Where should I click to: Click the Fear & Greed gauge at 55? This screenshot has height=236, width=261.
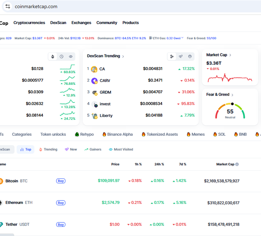click(230, 111)
